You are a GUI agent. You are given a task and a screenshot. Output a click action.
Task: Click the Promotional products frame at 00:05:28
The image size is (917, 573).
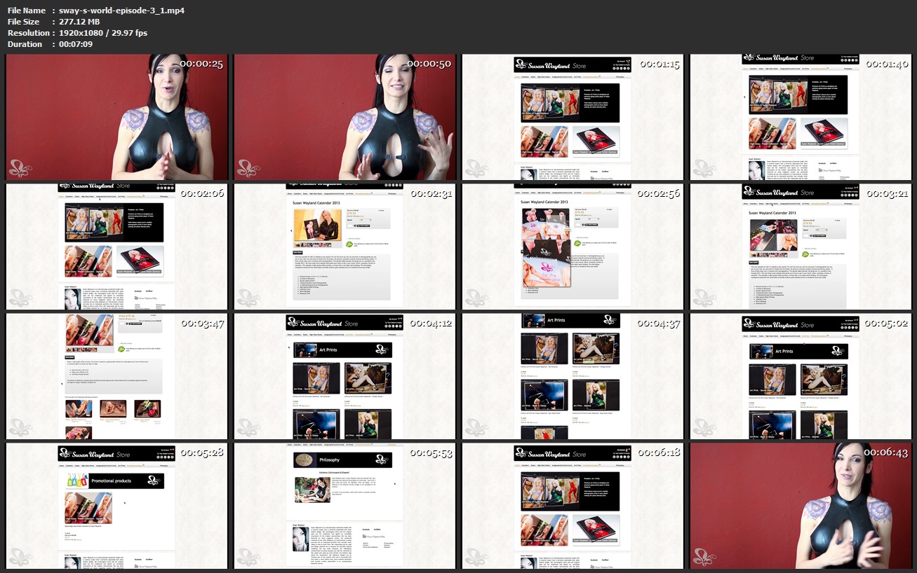click(117, 506)
